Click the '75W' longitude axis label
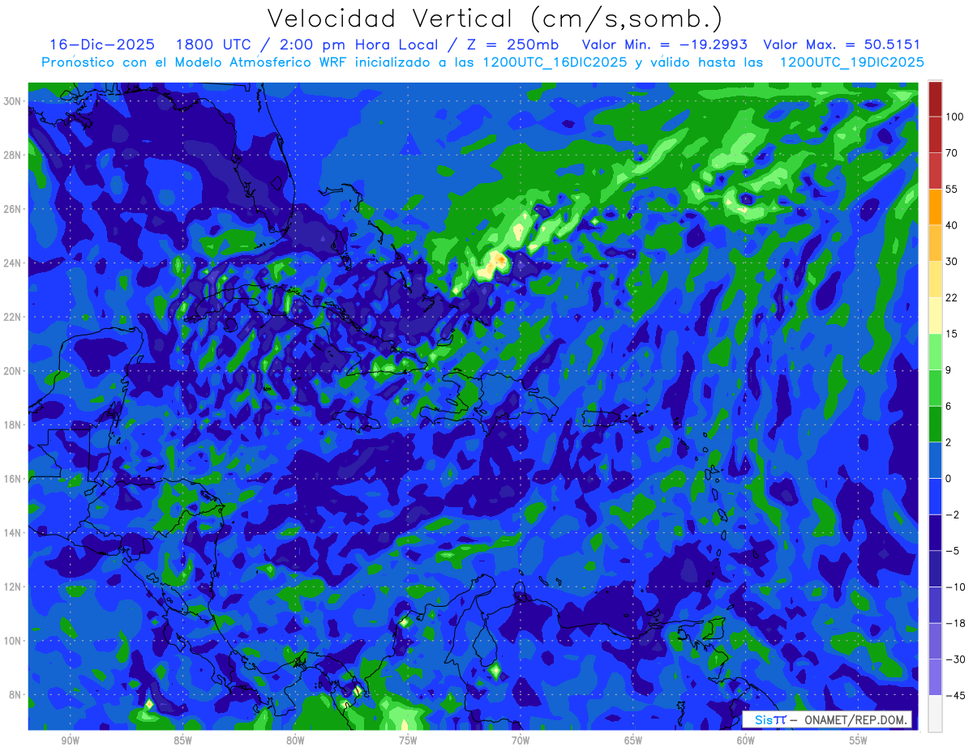The image size is (973, 751). coord(408,740)
